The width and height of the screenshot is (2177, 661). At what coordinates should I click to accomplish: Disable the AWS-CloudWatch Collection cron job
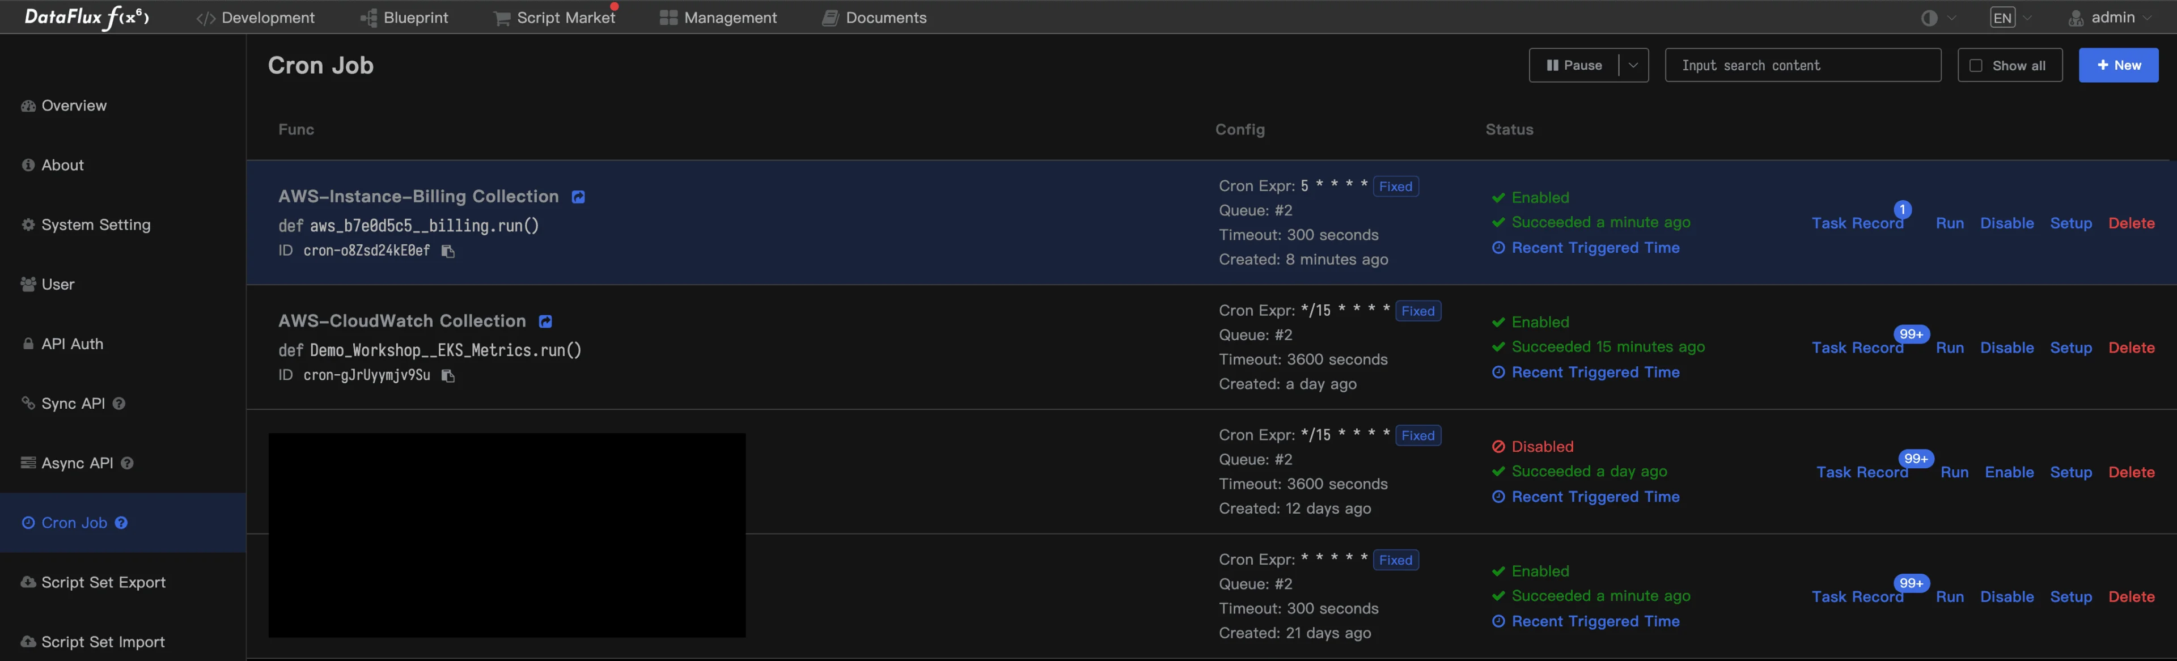[2006, 348]
